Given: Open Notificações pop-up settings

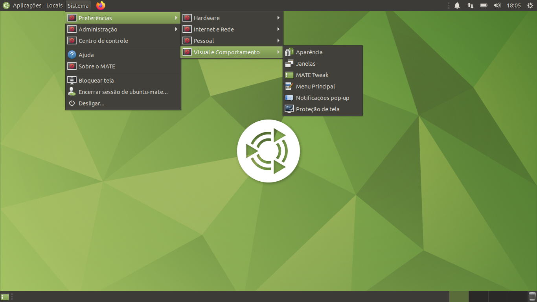Looking at the screenshot, I should 323,98.
